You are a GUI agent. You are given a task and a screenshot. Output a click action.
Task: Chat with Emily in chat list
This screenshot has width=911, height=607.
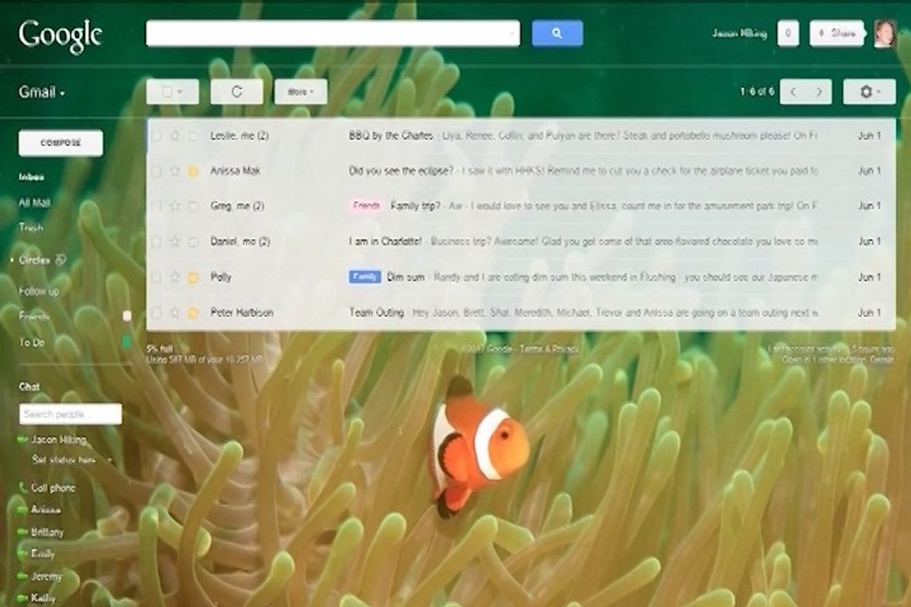coord(42,554)
